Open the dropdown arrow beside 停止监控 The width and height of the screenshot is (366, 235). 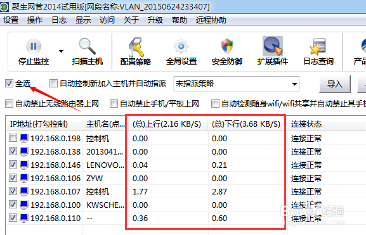(x=61, y=51)
